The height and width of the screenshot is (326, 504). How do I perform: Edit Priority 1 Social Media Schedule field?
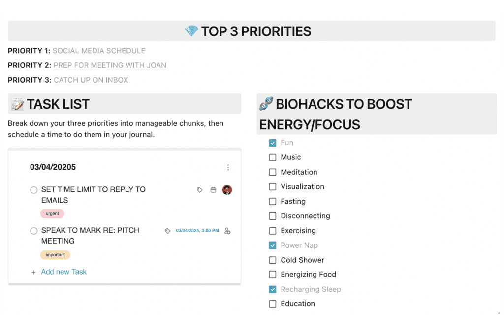coord(99,51)
